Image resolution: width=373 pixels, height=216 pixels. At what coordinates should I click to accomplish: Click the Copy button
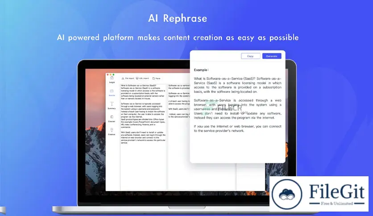250,56
